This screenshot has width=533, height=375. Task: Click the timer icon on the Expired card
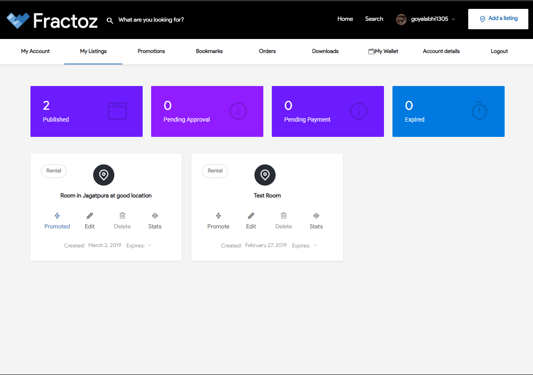479,111
